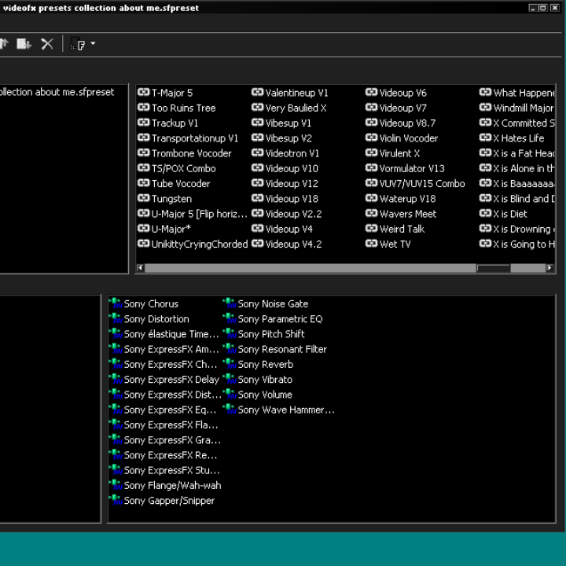This screenshot has height=566, width=566.
Task: Select Sony Flange/Wah-wah from the plug-in list
Action: [x=172, y=486]
